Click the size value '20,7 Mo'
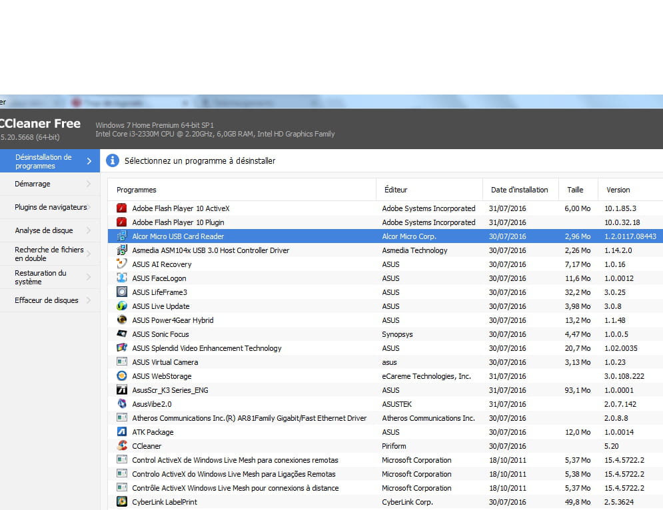Screen dimensions: 663x510 click(578, 348)
